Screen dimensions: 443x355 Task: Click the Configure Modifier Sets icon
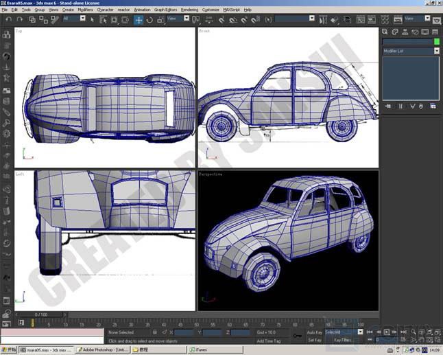433,106
